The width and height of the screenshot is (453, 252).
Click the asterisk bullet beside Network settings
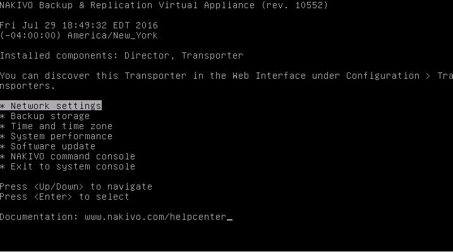pos(3,106)
